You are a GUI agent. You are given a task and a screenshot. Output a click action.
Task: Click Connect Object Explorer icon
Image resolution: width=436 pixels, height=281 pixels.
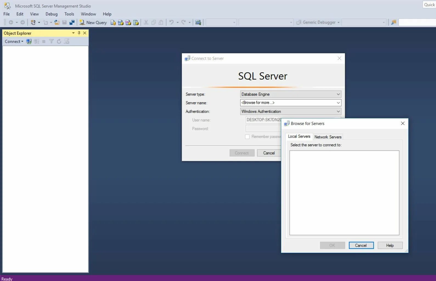[x=29, y=41]
